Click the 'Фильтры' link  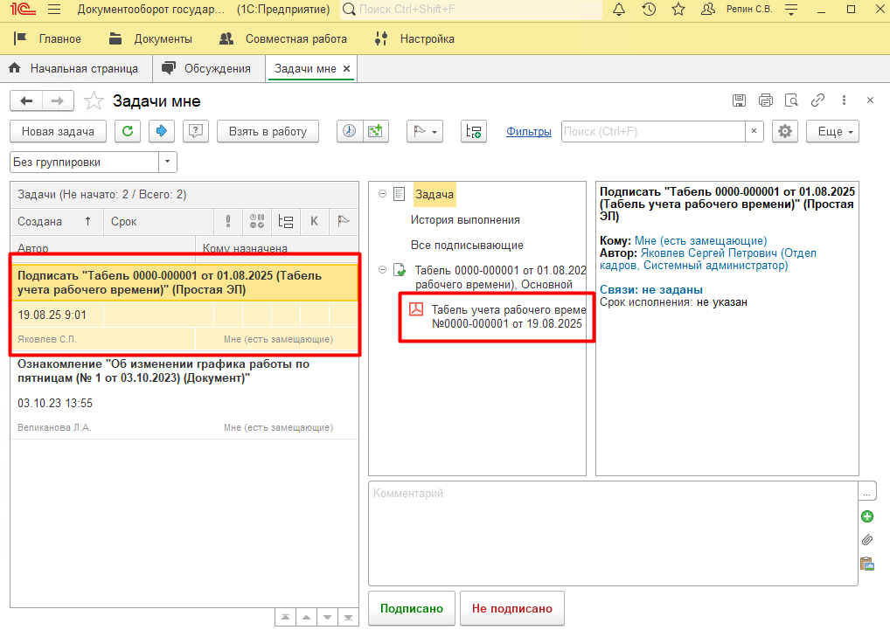pos(529,131)
